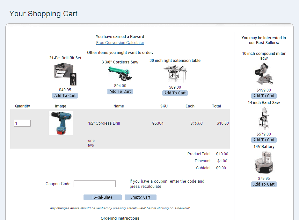The width and height of the screenshot is (299, 220).
Task: Click the 30 inch extension table image
Action: (175, 74)
